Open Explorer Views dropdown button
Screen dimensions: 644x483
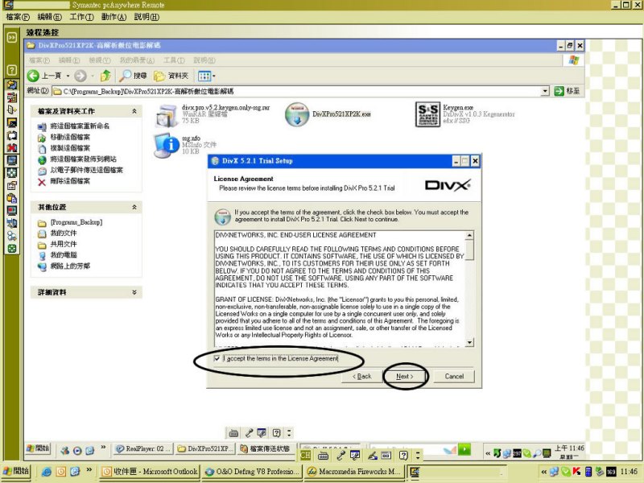pyautogui.click(x=206, y=76)
